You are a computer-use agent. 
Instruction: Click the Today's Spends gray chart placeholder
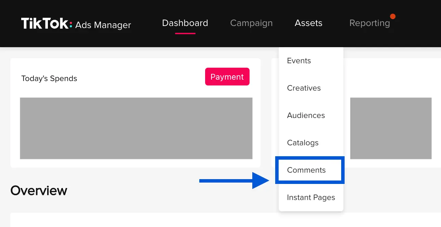click(x=136, y=129)
